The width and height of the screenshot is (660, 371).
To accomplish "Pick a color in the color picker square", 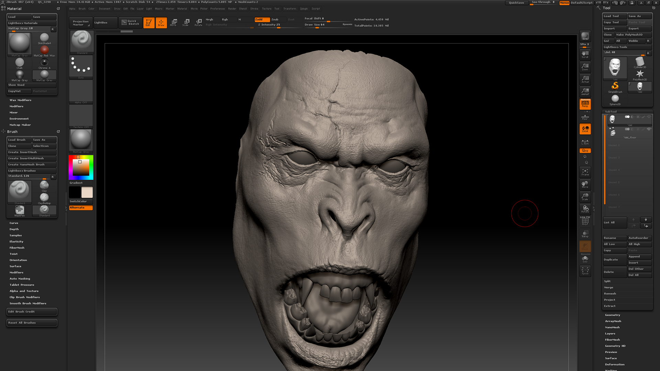I will pos(81,167).
